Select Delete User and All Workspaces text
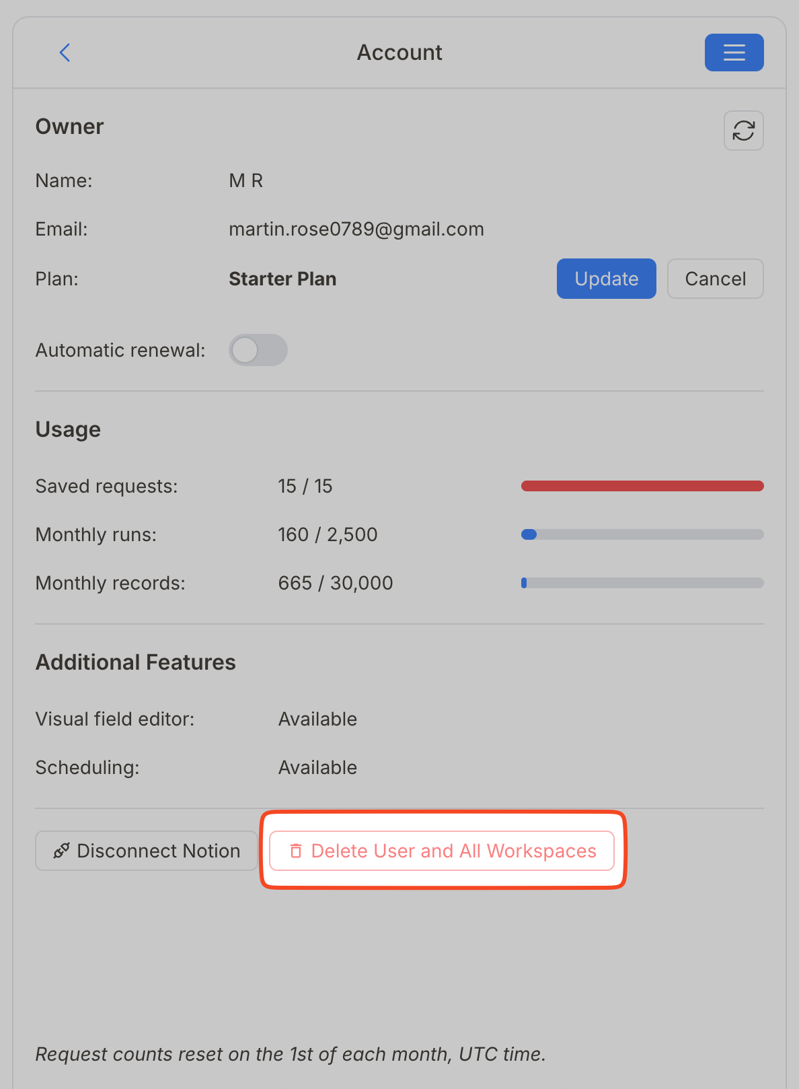 tap(453, 851)
